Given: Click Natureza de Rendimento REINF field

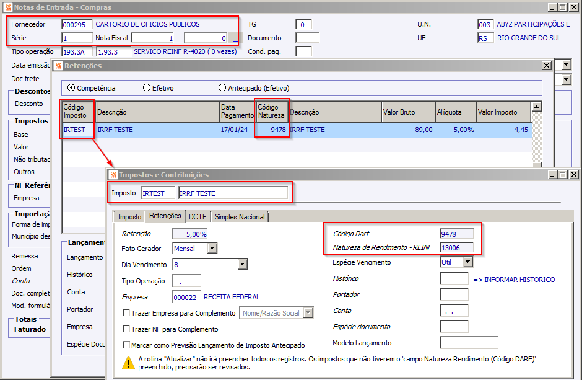Looking at the screenshot, I should pos(456,248).
